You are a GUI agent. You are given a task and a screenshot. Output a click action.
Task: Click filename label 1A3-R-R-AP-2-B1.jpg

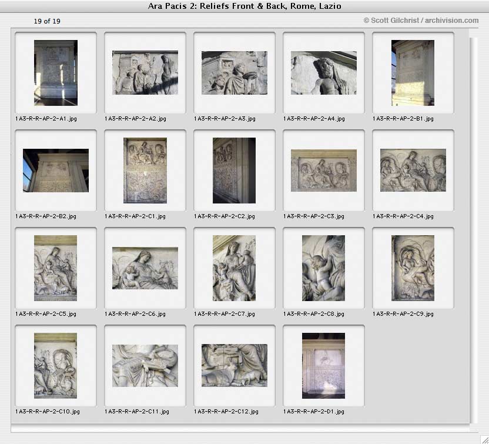[403, 119]
